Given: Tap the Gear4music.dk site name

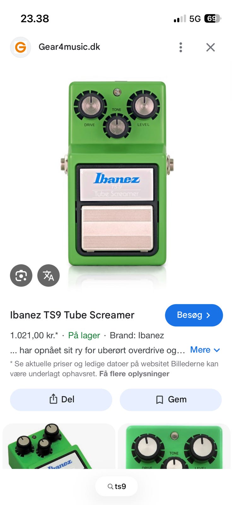Looking at the screenshot, I should click(x=69, y=47).
